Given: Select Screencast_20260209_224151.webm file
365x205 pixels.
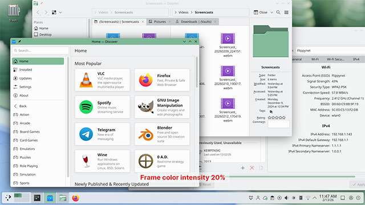Looking at the screenshot, I should click(228, 45).
